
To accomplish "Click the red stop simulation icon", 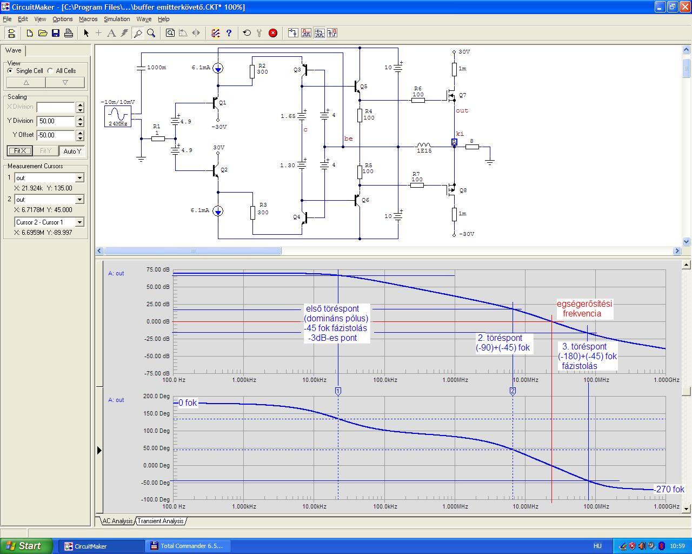I will [x=273, y=33].
